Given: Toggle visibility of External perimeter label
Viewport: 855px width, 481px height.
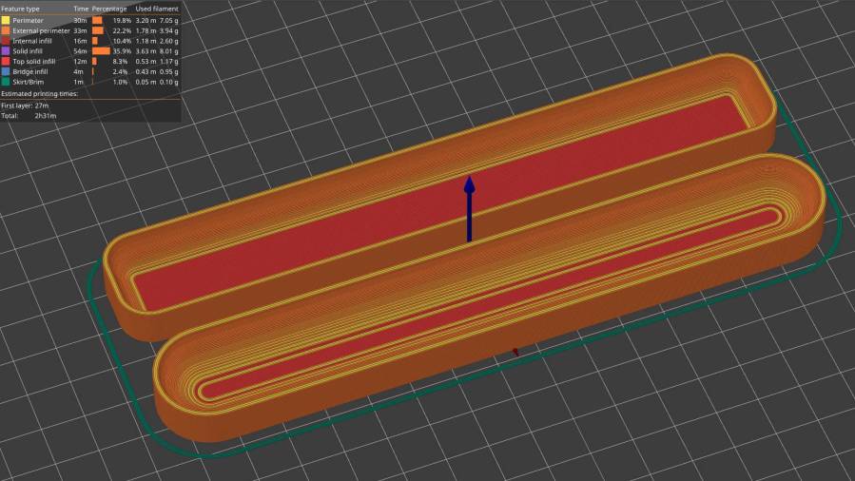Looking at the screenshot, I should click(41, 30).
